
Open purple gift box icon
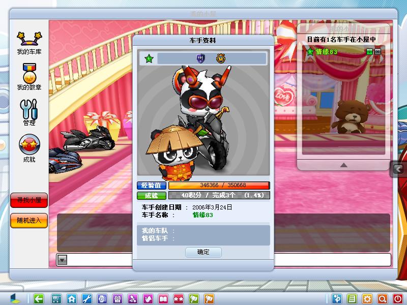[118, 299]
